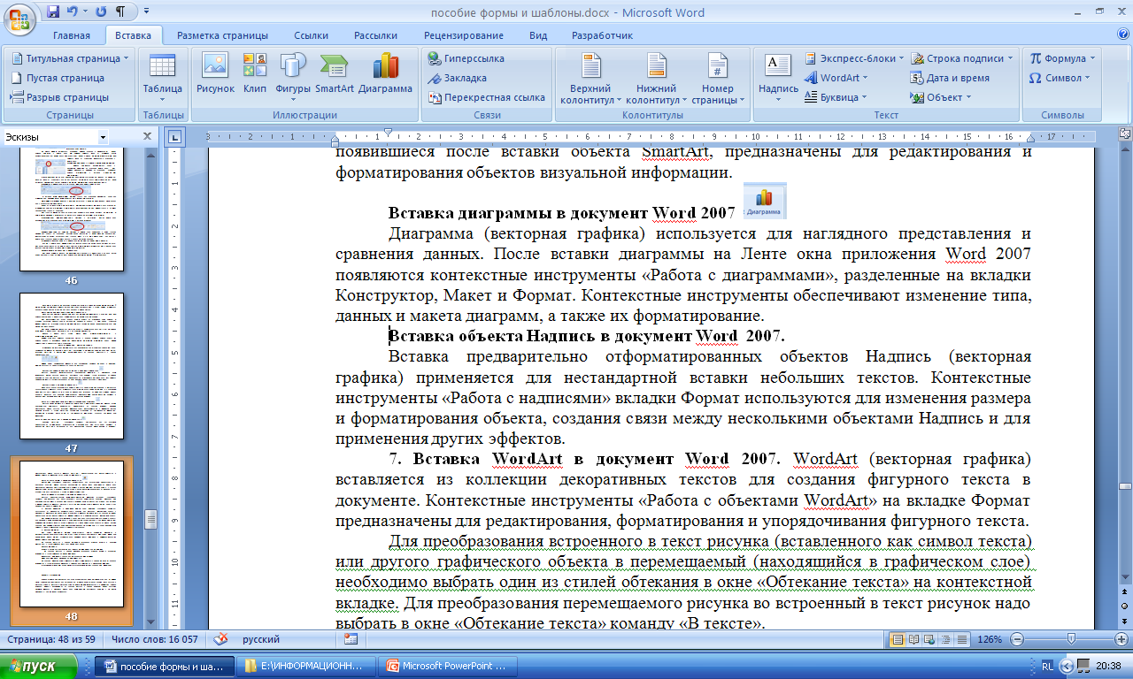Switch to Разметка страницы tab
Screen dimensions: 1133x679
tap(222, 35)
